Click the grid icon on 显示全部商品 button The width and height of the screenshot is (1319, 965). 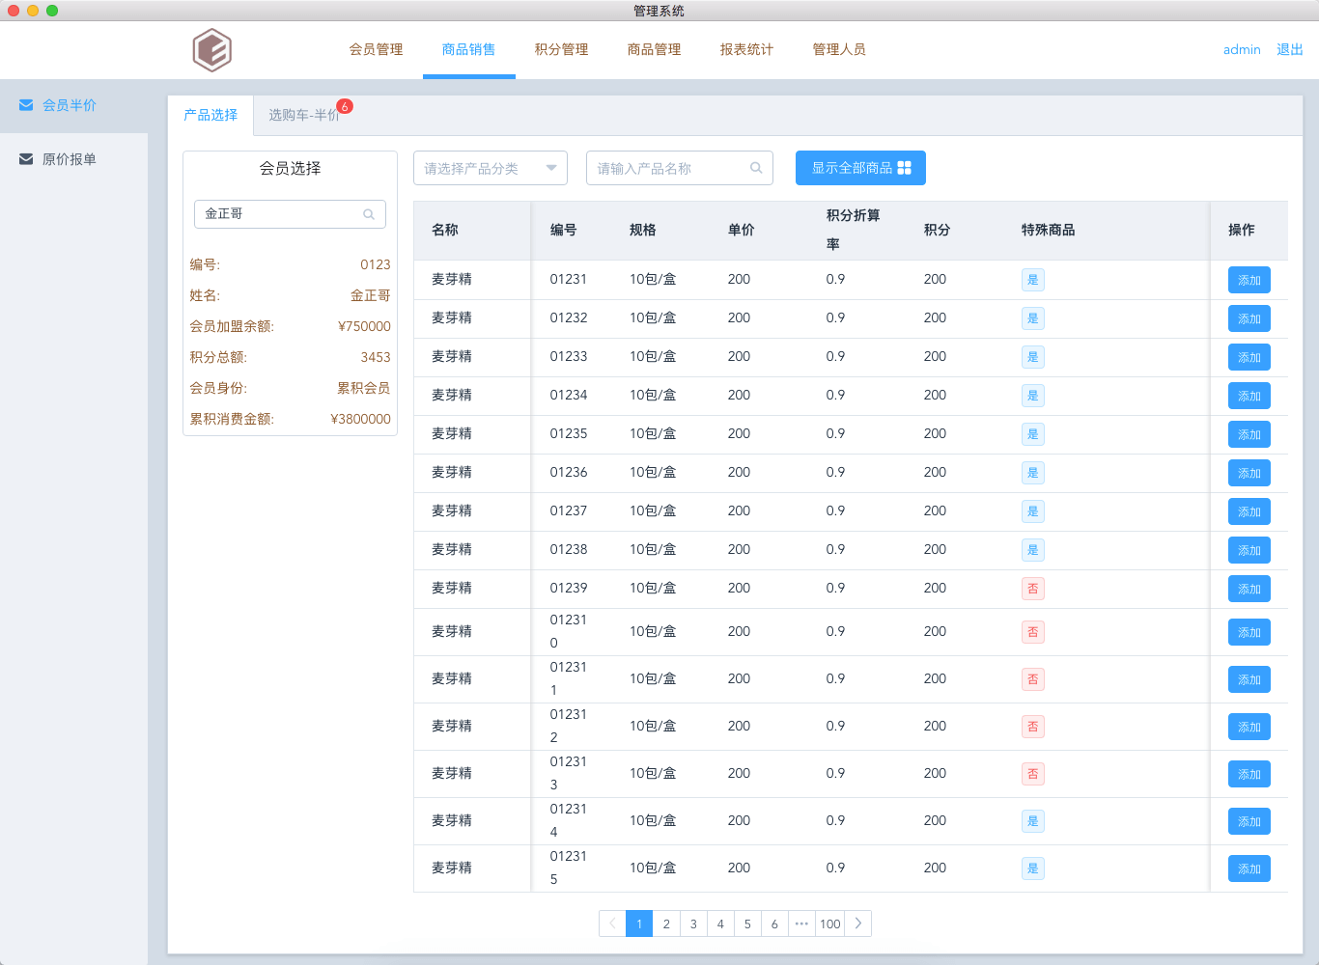pos(904,168)
